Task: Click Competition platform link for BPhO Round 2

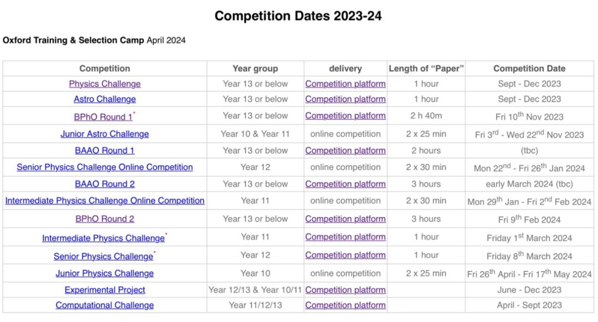Action: (345, 219)
